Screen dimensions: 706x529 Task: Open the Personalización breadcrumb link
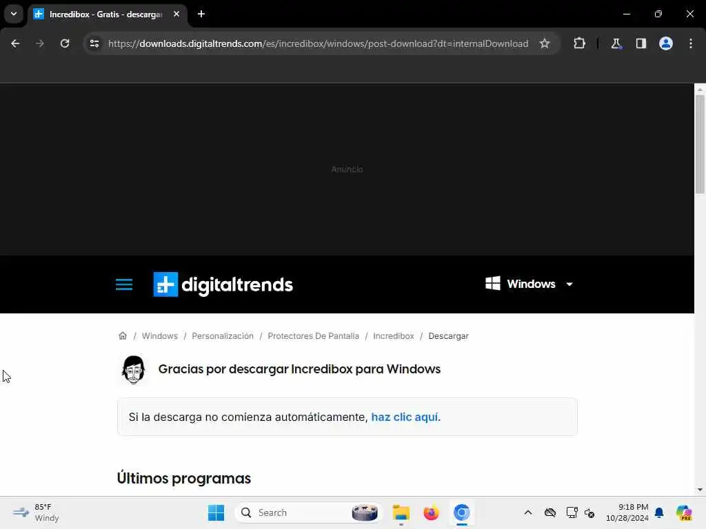223,336
